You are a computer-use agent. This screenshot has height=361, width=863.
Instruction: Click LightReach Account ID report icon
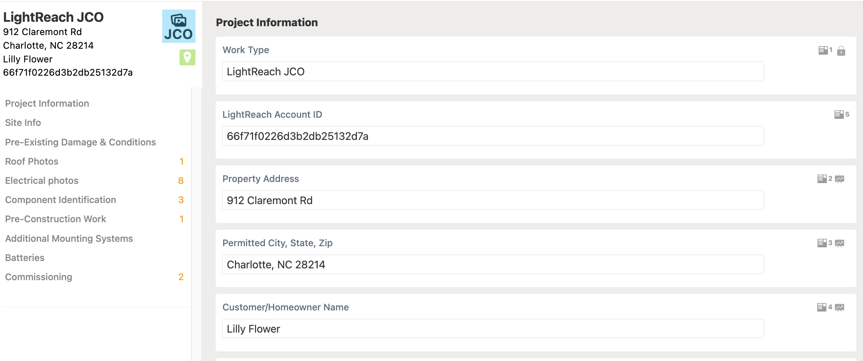click(x=839, y=114)
